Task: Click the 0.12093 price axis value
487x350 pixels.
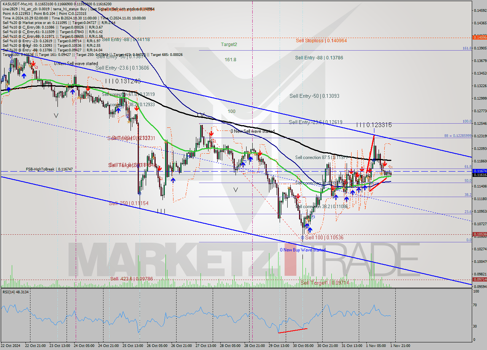Action: (480, 148)
